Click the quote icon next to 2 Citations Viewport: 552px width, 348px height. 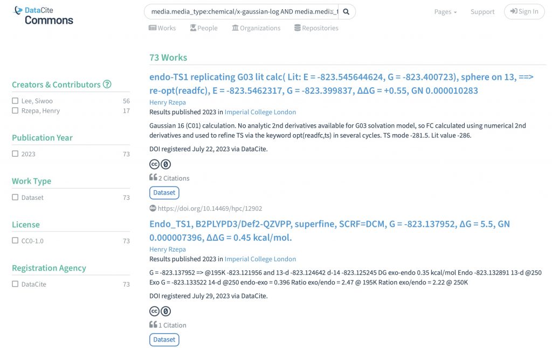(x=153, y=178)
